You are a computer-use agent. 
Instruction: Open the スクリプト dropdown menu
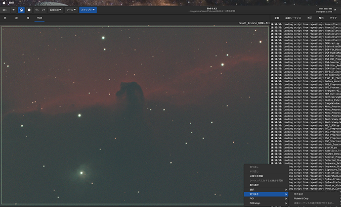coord(88,9)
